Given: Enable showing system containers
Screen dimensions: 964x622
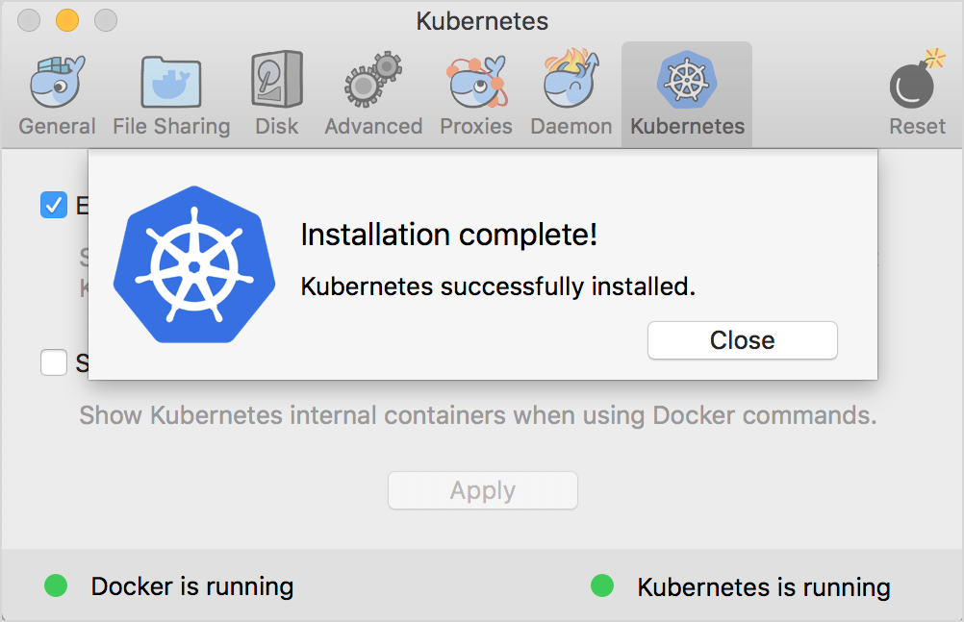Looking at the screenshot, I should click(53, 362).
